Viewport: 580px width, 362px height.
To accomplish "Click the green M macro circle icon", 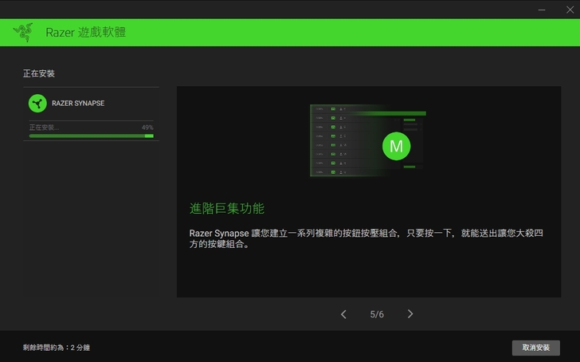I will 396,146.
